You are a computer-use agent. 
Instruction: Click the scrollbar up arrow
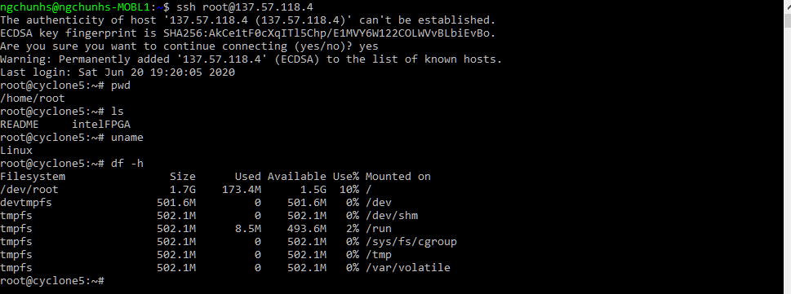pyautogui.click(x=787, y=5)
